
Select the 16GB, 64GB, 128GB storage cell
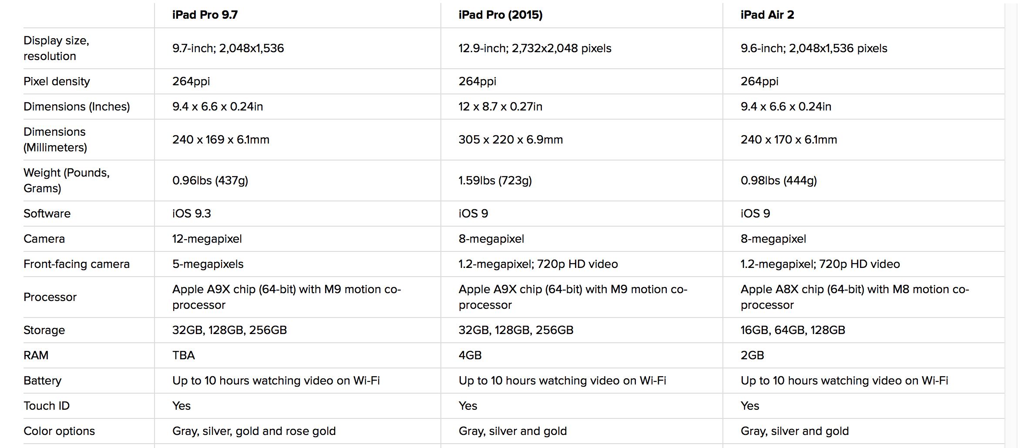pos(793,330)
